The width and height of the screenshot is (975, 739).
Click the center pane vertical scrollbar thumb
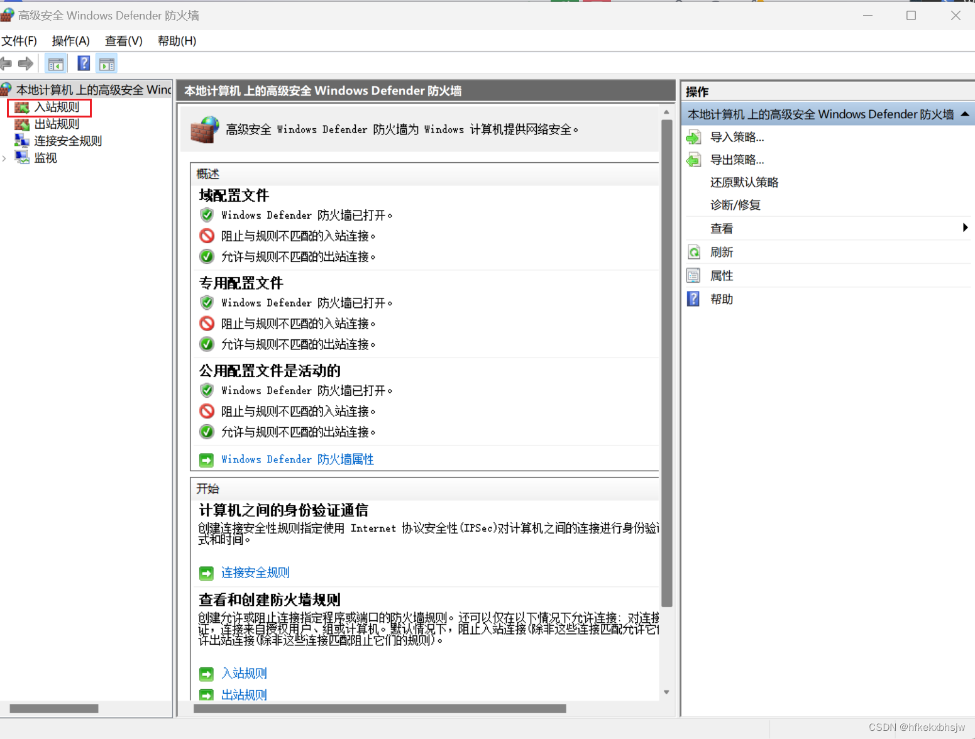(667, 363)
